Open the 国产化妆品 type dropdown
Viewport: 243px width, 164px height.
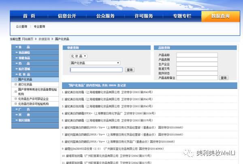[x=95, y=63]
